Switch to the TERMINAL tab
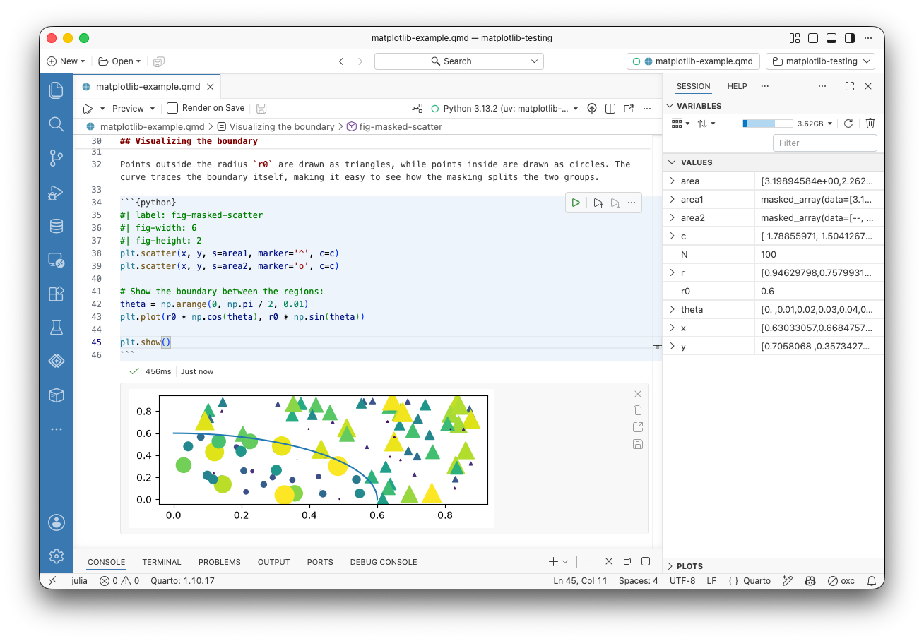The height and width of the screenshot is (641, 924). tap(162, 562)
